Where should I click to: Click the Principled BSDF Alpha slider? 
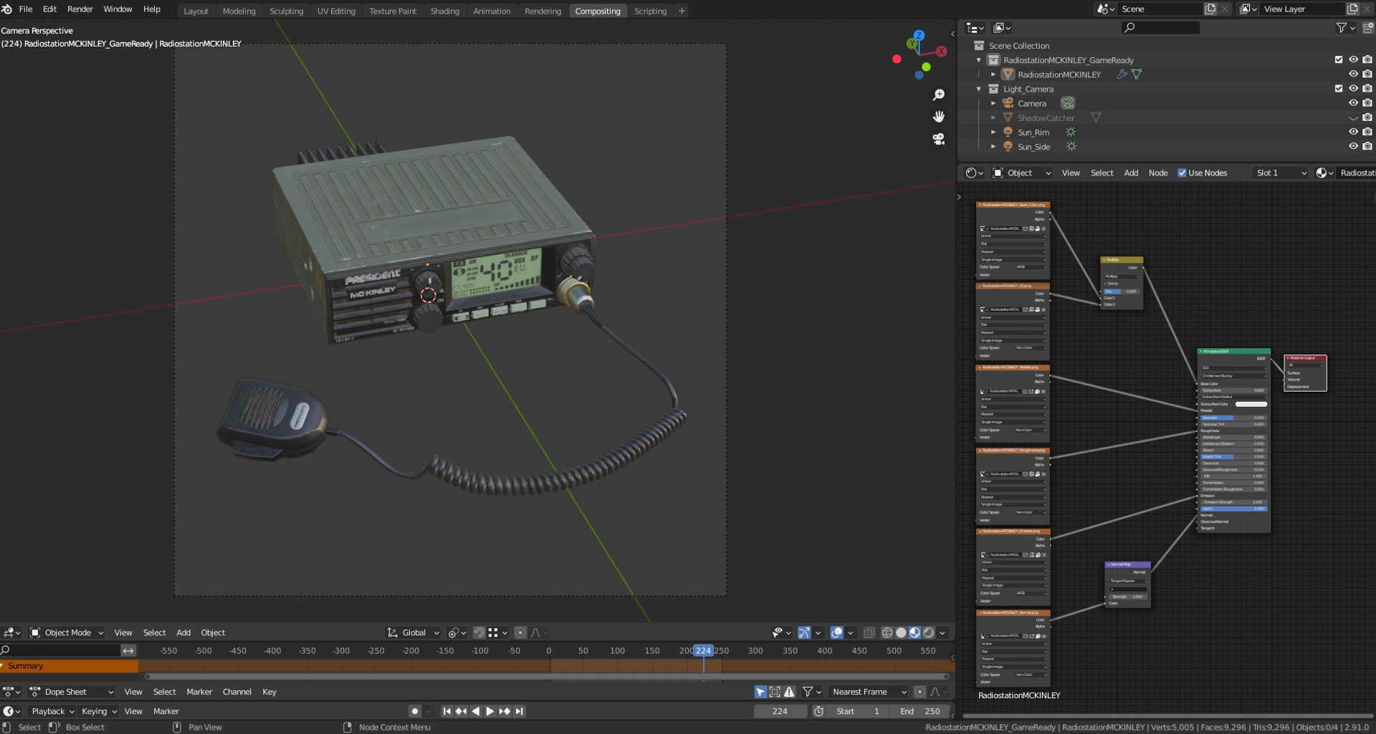pos(1233,508)
